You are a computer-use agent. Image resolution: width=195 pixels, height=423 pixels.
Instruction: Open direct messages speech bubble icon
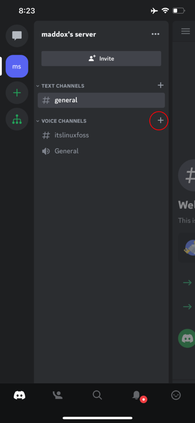pyautogui.click(x=17, y=36)
